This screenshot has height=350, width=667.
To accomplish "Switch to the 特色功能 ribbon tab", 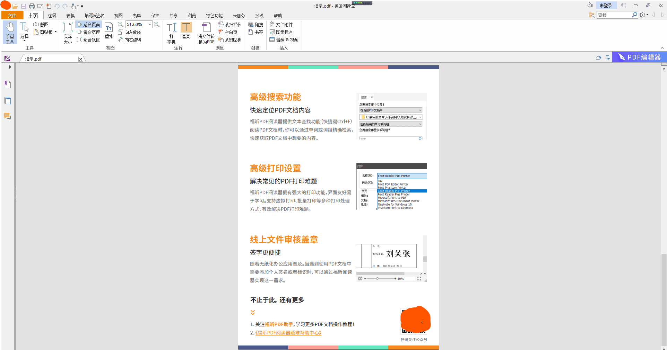I will click(x=214, y=16).
